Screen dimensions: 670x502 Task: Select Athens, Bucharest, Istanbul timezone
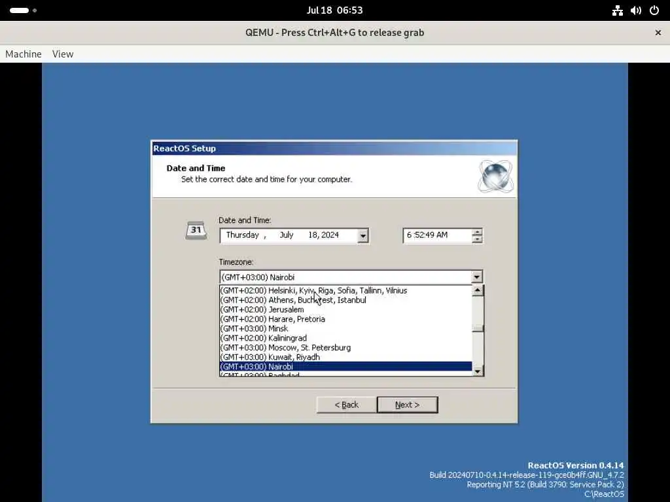[345, 299]
